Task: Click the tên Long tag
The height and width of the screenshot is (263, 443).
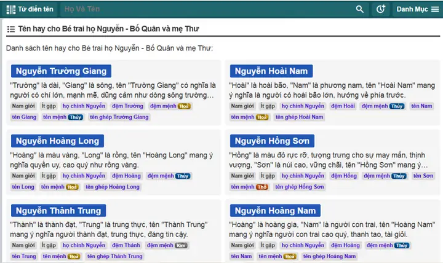Action: coord(23,187)
